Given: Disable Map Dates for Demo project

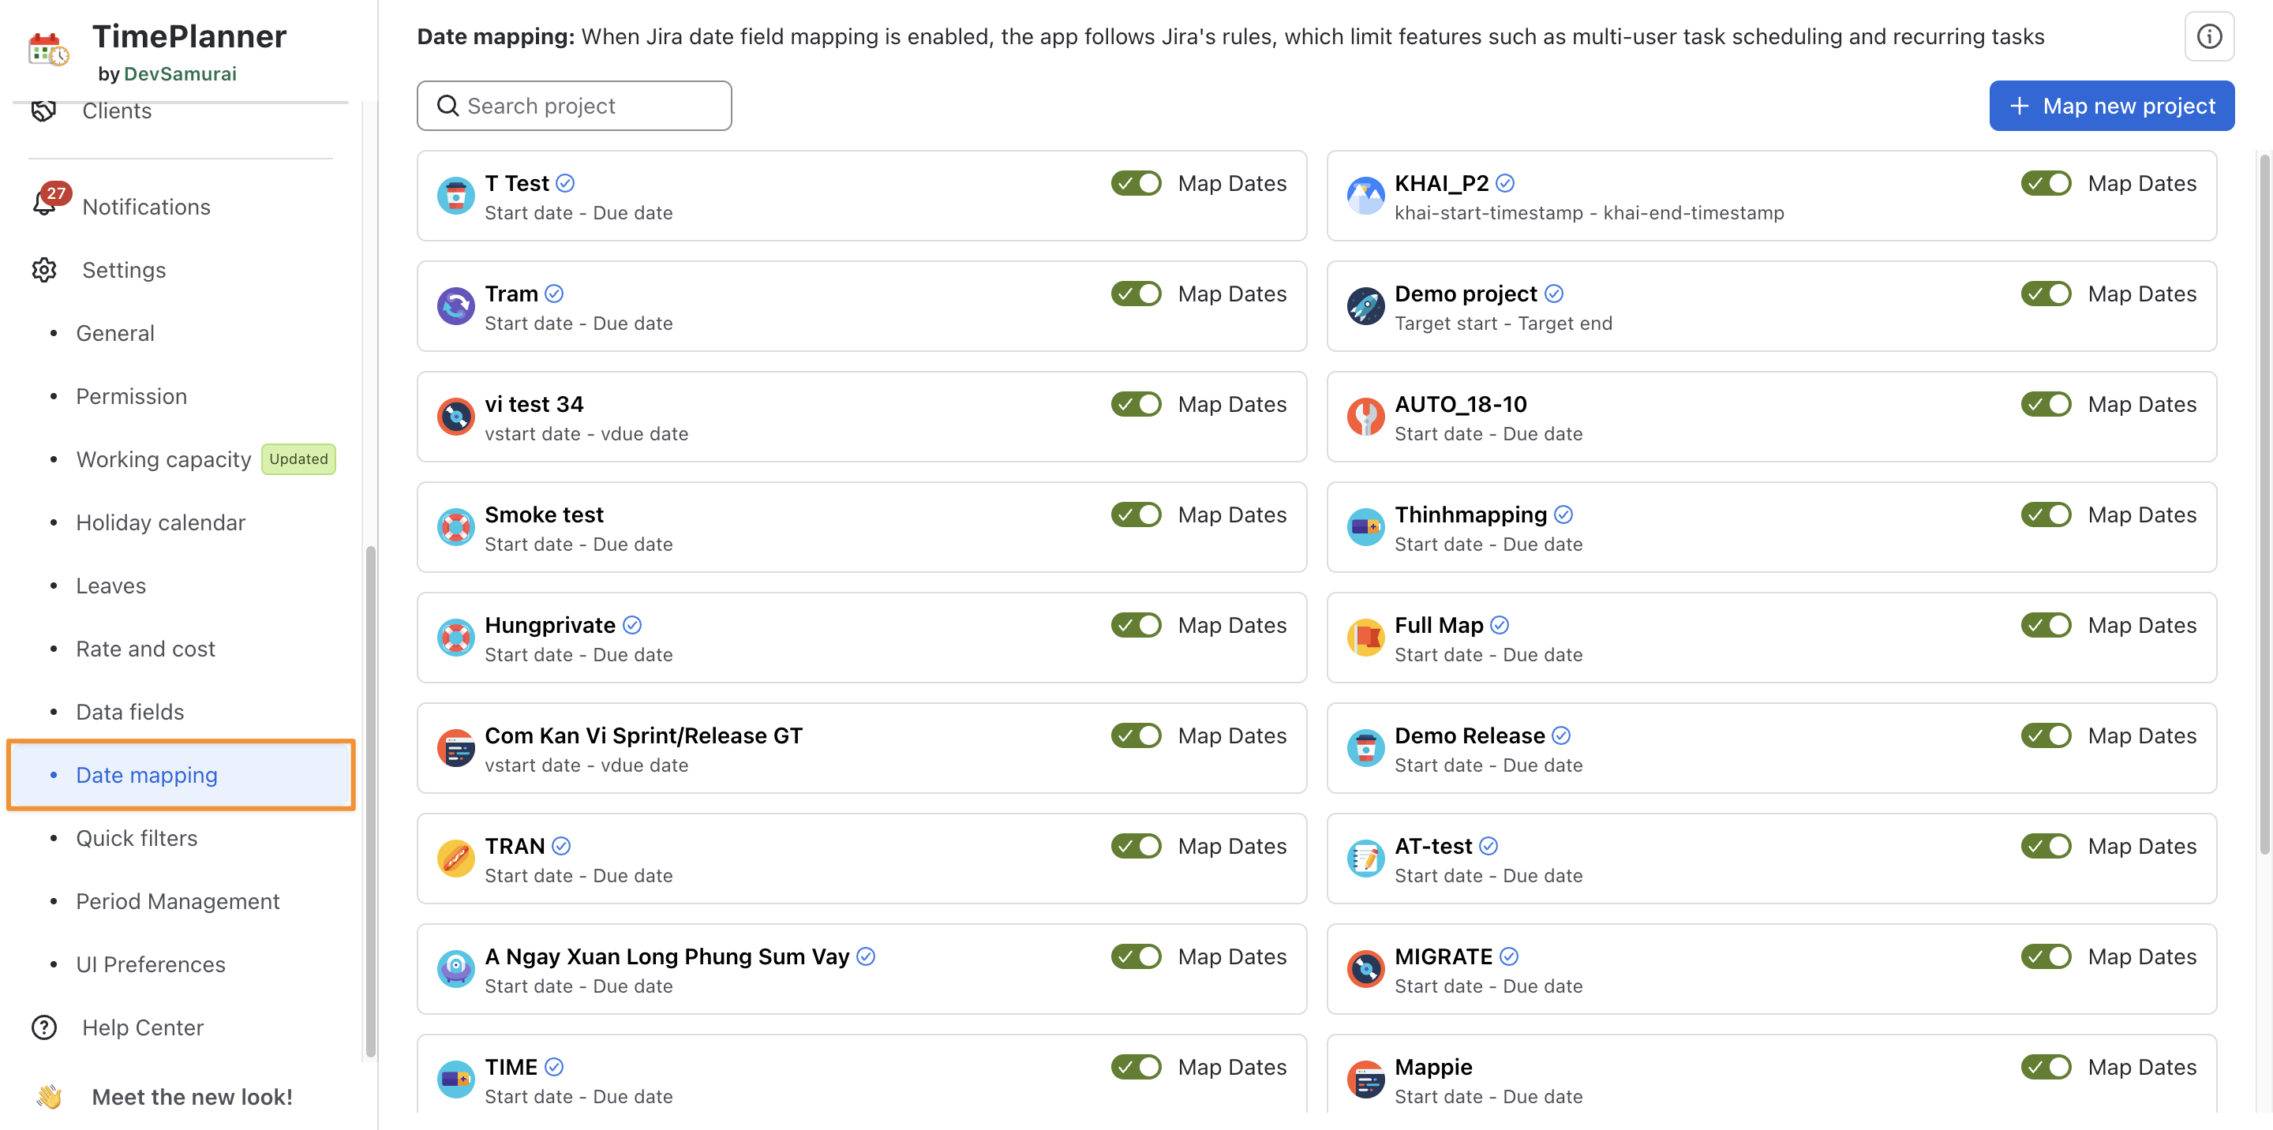Looking at the screenshot, I should tap(2046, 293).
